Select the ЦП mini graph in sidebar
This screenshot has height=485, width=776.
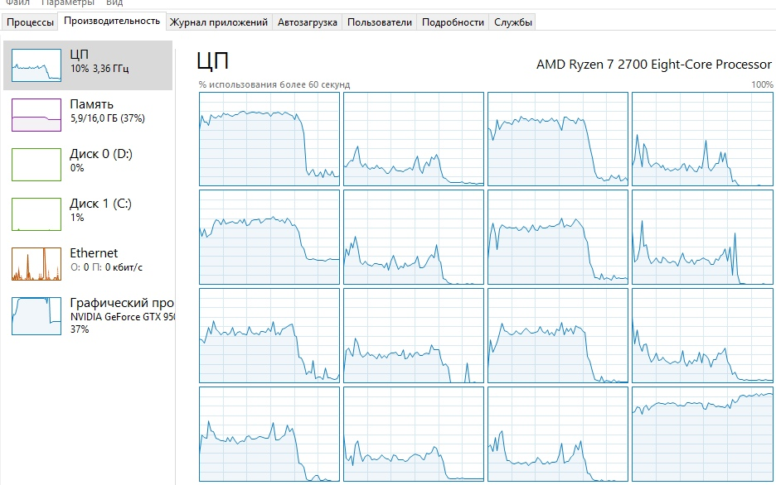36,65
